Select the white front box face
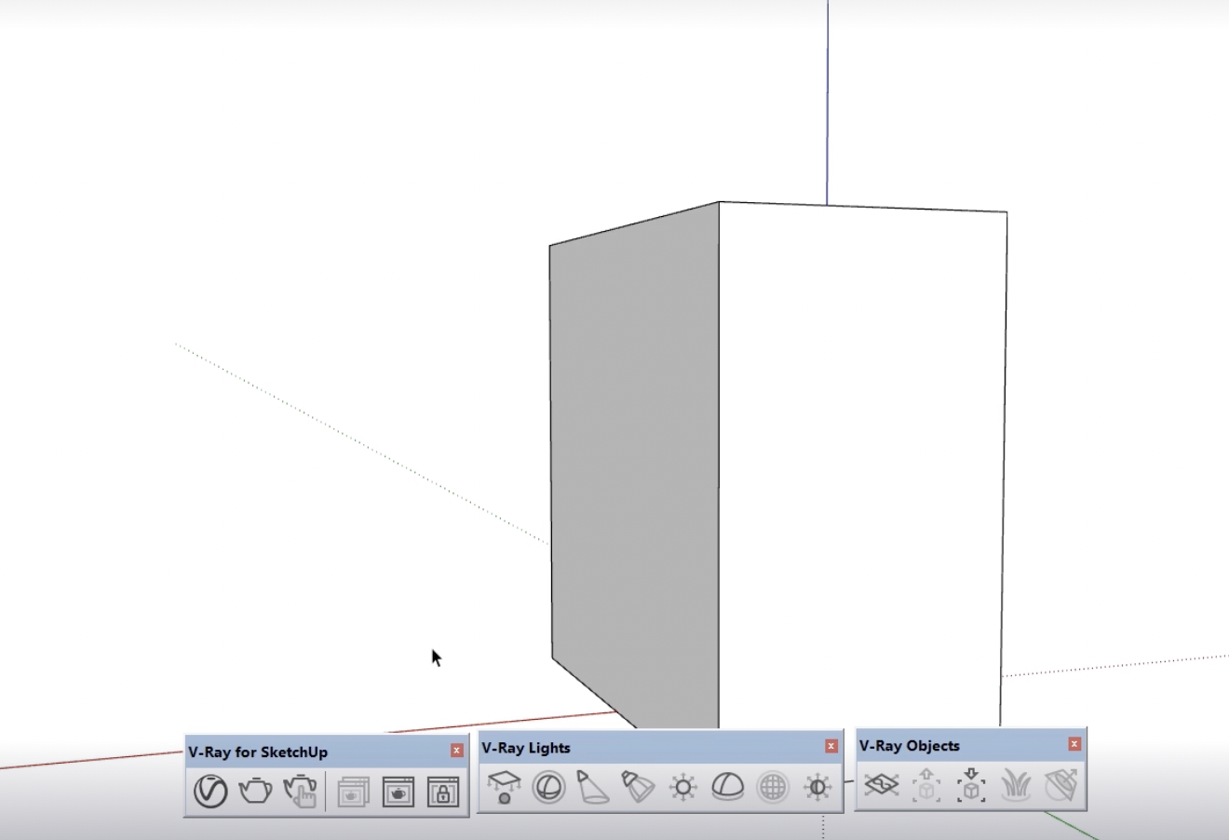Image resolution: width=1229 pixels, height=840 pixels. click(x=861, y=466)
